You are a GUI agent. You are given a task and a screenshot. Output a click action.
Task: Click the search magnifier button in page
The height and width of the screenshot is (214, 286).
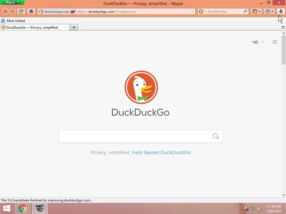click(x=216, y=136)
